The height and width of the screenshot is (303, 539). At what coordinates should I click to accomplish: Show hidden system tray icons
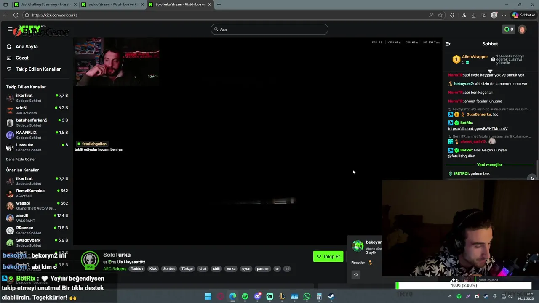click(x=450, y=297)
